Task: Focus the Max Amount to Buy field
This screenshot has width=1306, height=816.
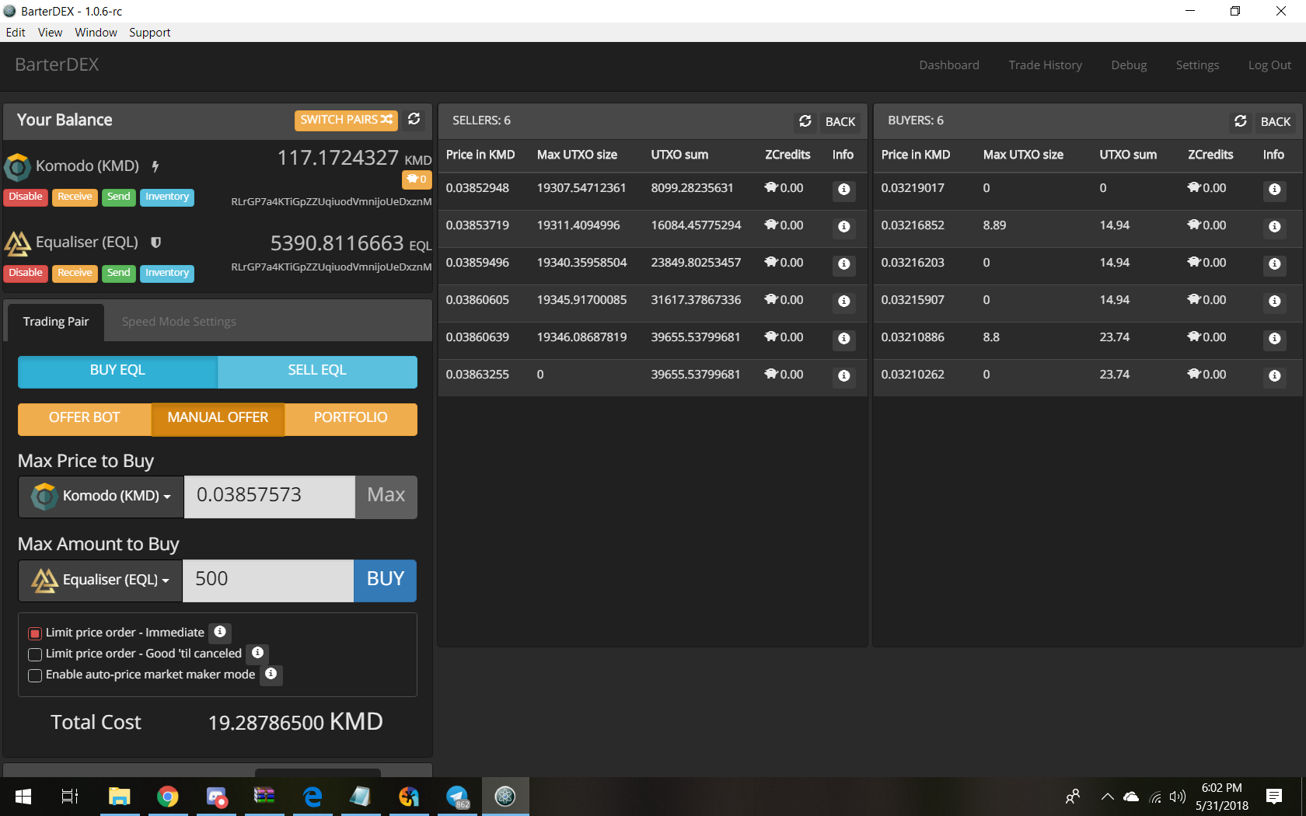Action: (x=268, y=581)
